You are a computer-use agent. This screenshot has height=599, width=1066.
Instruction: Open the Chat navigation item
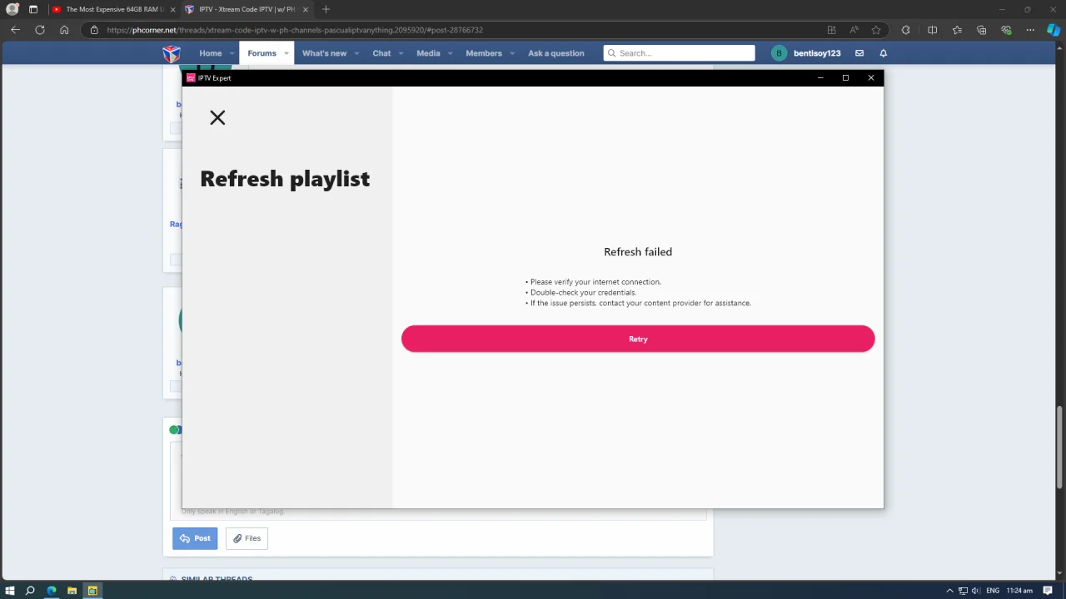[381, 53]
